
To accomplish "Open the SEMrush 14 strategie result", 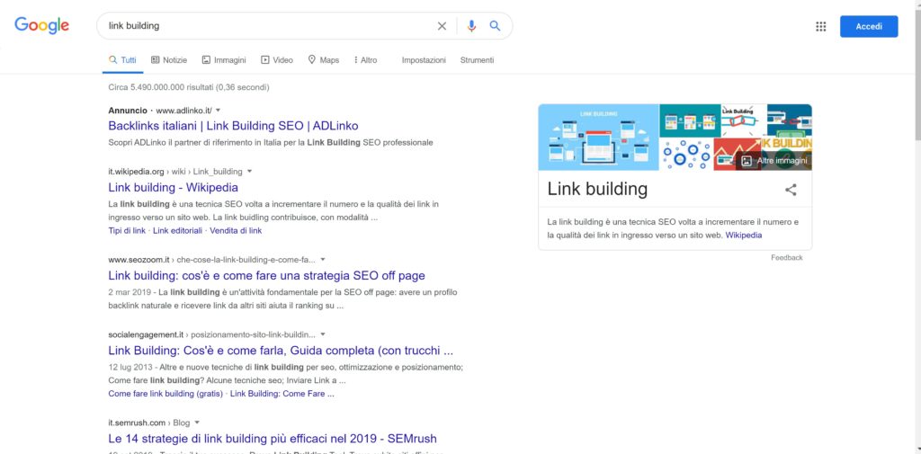I will (273, 439).
